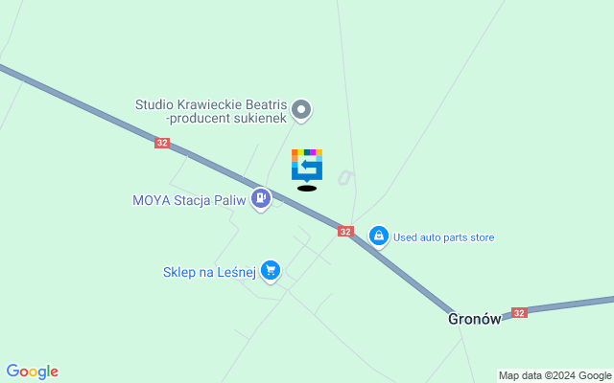This screenshot has height=383, width=614.
Task: Click the Sklep na Leśnej shopping cart icon
Action: [271, 271]
